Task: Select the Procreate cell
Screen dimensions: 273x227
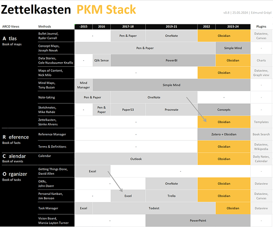Action: tap(171, 109)
